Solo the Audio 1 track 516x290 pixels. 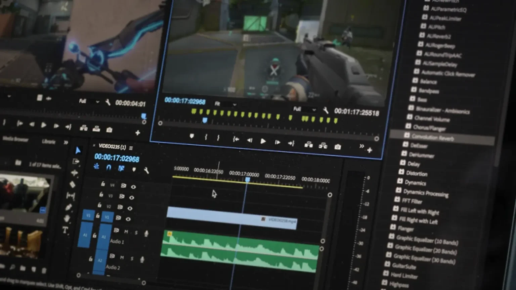(136, 232)
